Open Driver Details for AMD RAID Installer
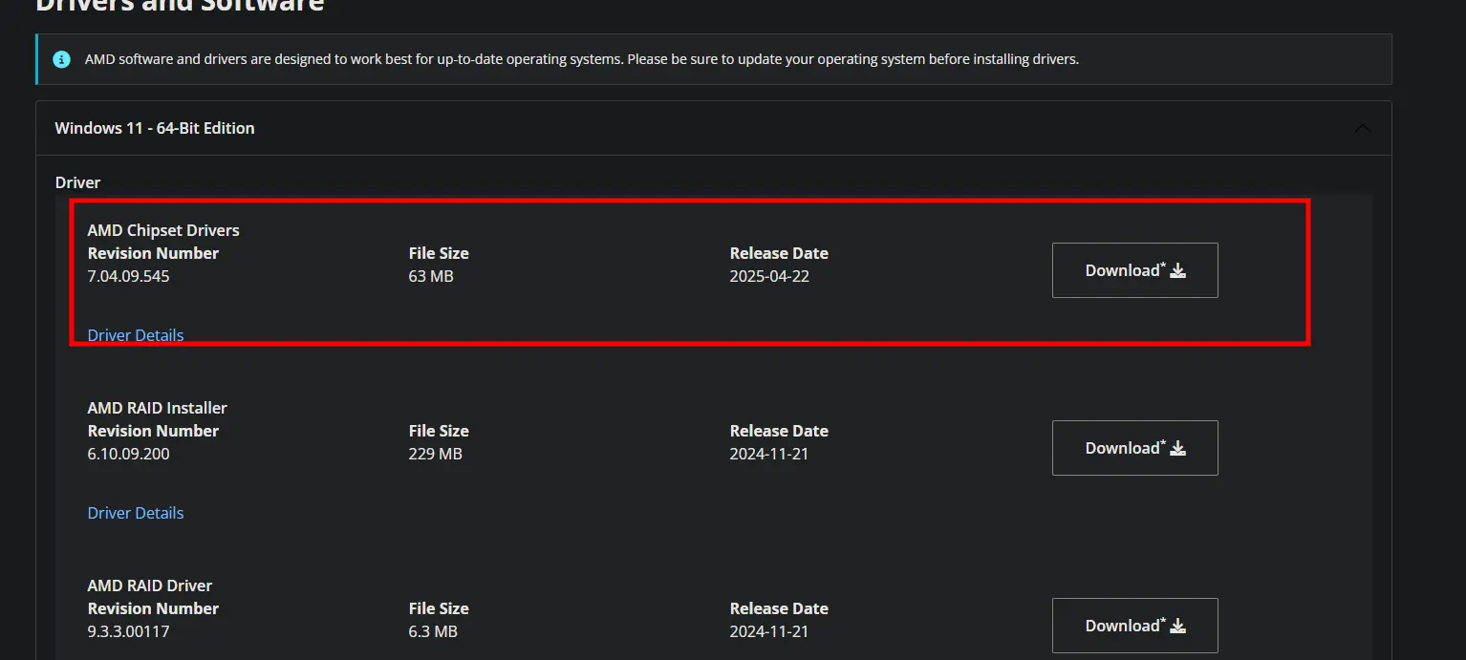This screenshot has width=1466, height=660. tap(136, 513)
